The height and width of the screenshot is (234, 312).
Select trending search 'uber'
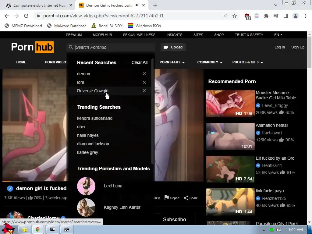click(x=81, y=127)
